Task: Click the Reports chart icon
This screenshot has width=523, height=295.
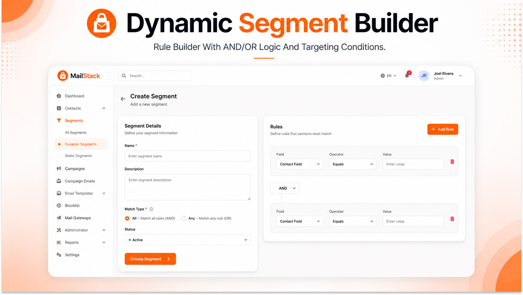Action: (59, 242)
